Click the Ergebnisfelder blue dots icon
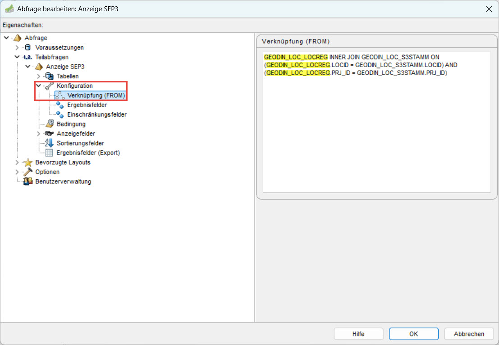Image resolution: width=499 pixels, height=345 pixels. pyautogui.click(x=60, y=105)
